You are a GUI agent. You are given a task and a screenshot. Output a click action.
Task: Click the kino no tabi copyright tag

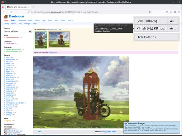coord(10,43)
